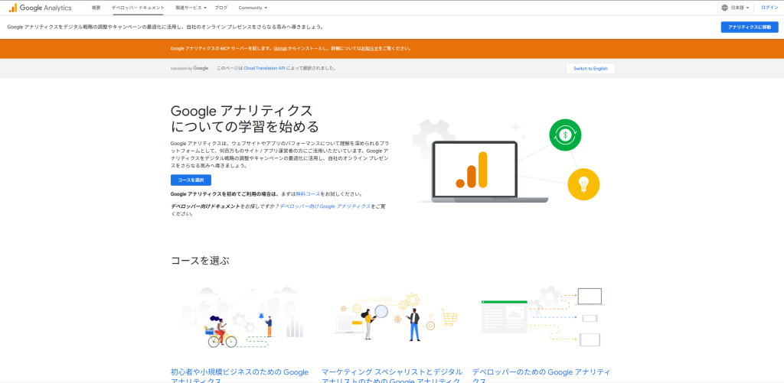This screenshot has width=784, height=383.
Task: Click the green dollar circle icon
Action: click(x=565, y=135)
